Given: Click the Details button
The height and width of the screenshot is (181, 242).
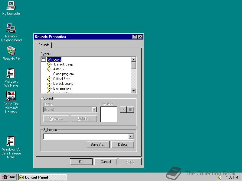Looking at the screenshot, I should tap(84, 119).
